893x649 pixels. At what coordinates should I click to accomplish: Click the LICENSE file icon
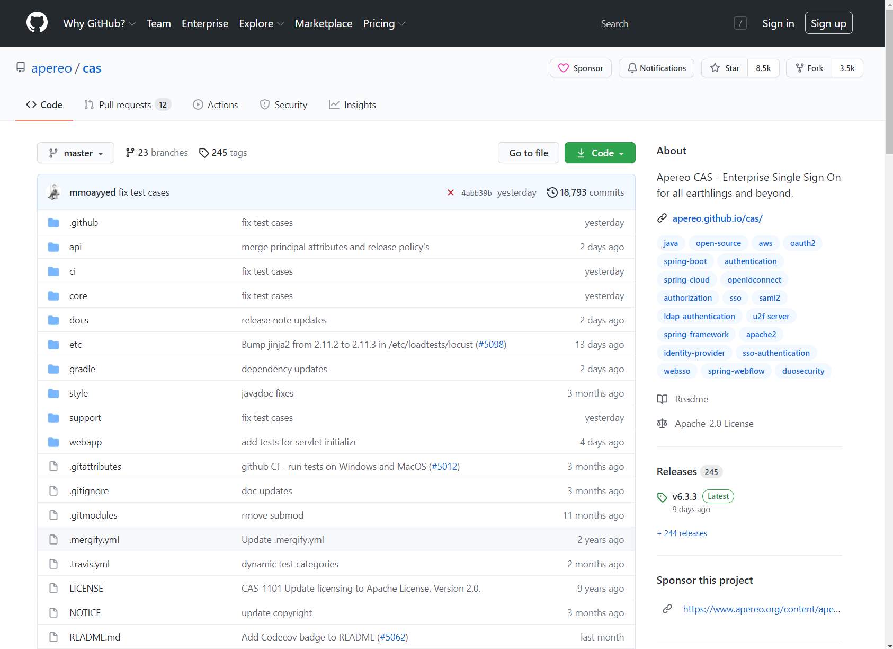pyautogui.click(x=53, y=589)
